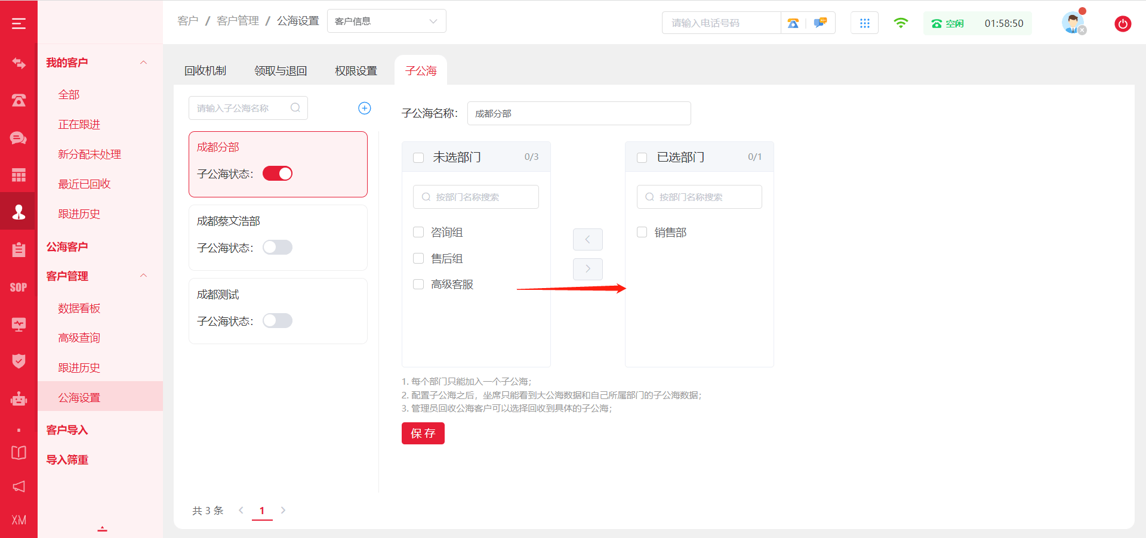This screenshot has height=538, width=1146.
Task: Switch to 权限设置 tab
Action: pyautogui.click(x=356, y=70)
